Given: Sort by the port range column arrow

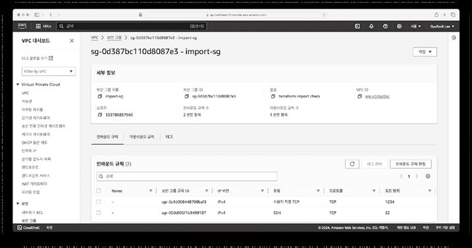Looking at the screenshot, I should coord(430,191).
